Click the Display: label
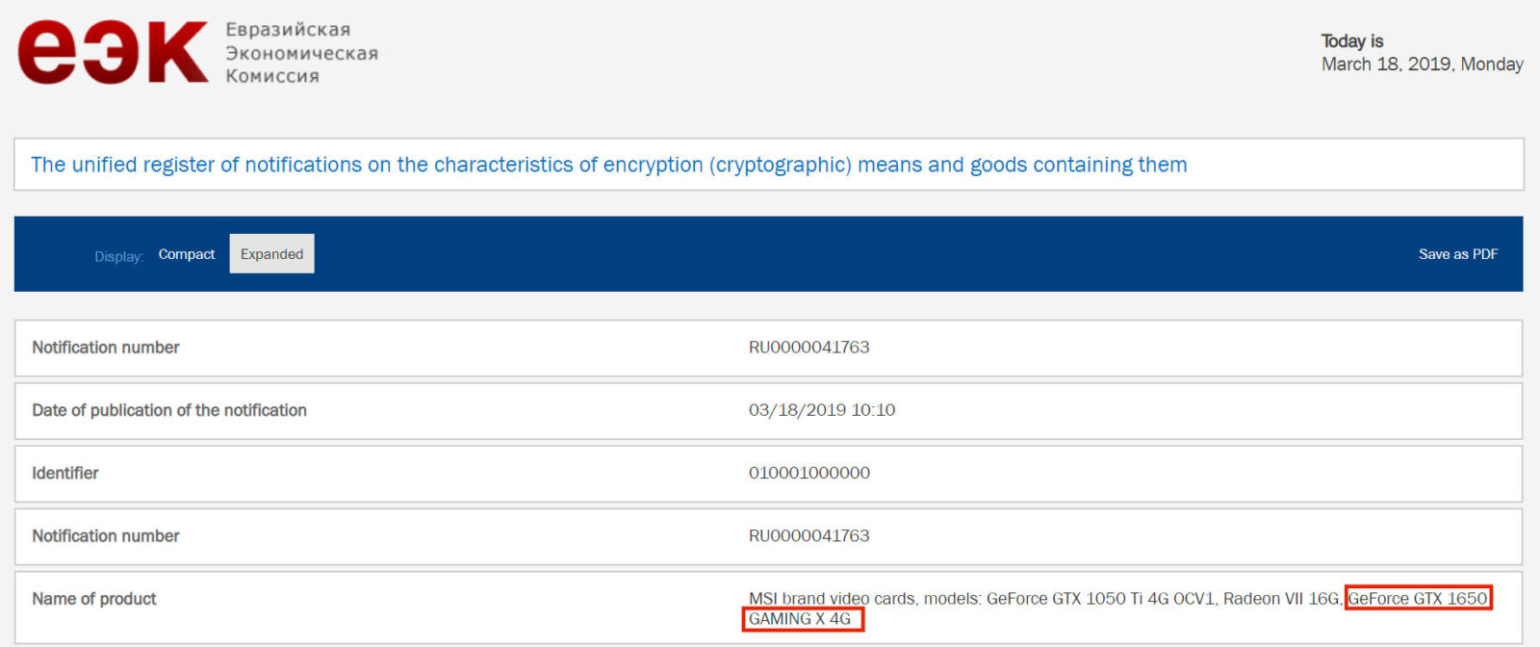Image resolution: width=1540 pixels, height=647 pixels. point(118,256)
